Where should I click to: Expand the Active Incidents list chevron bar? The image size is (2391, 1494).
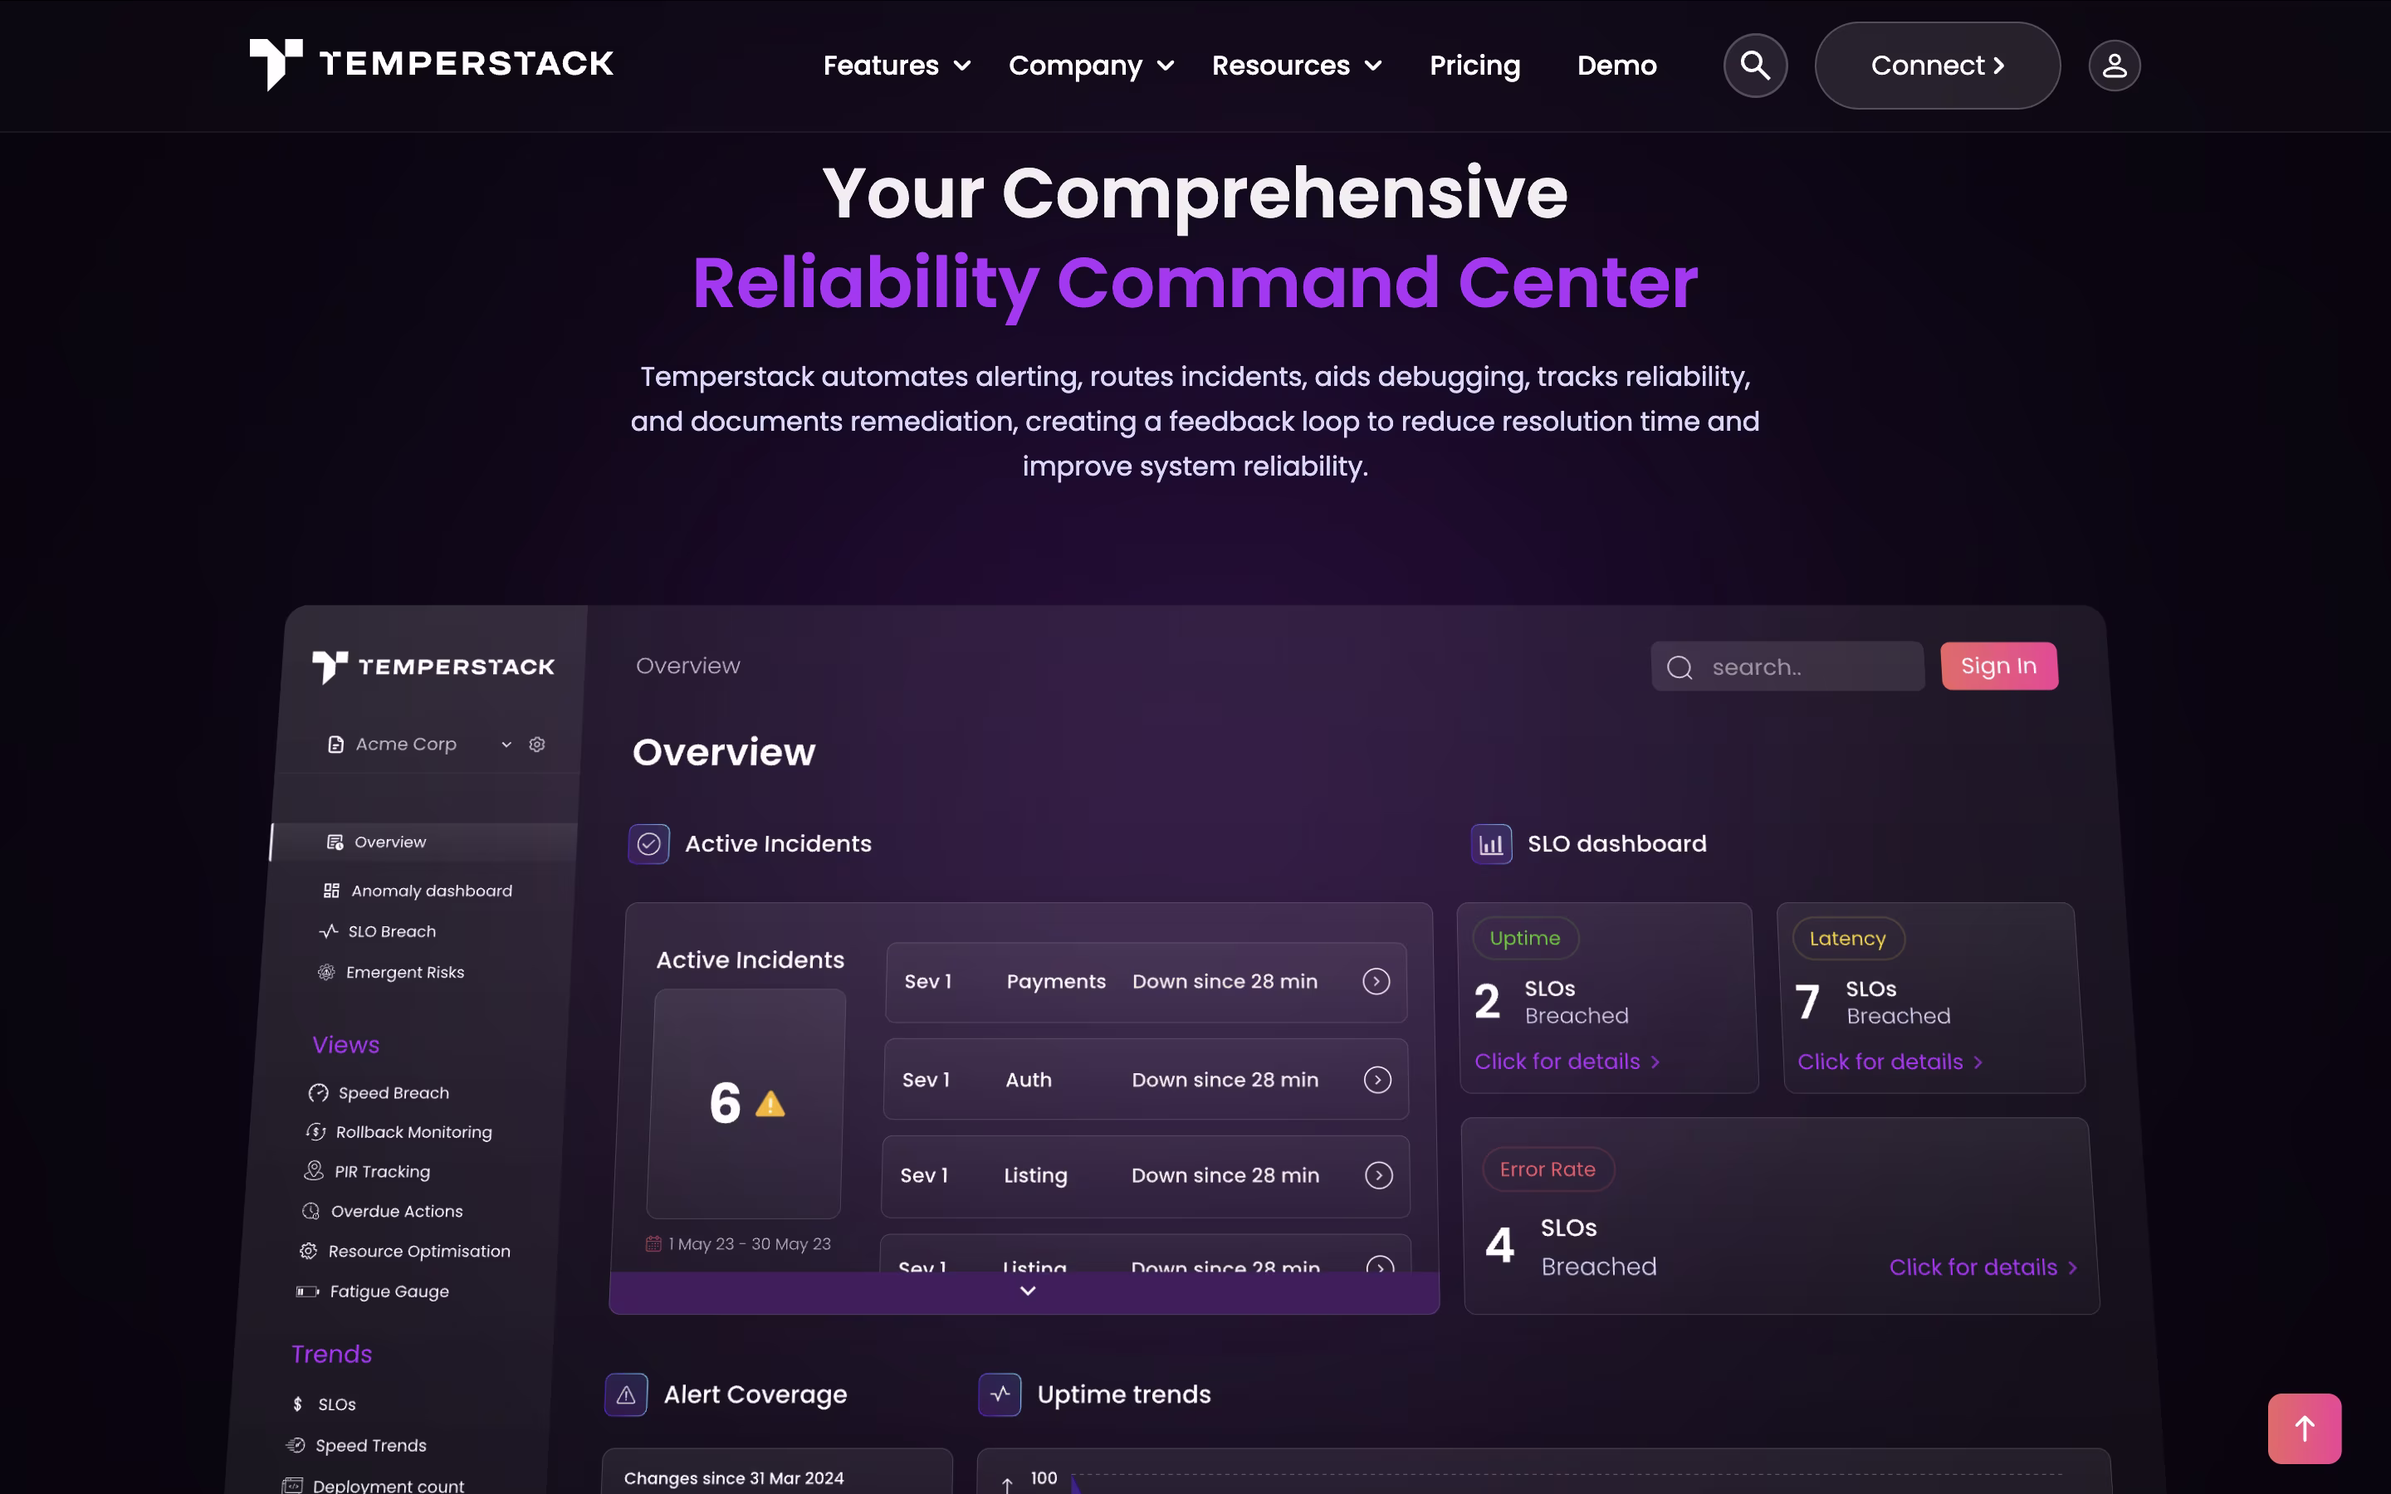pyautogui.click(x=1024, y=1292)
